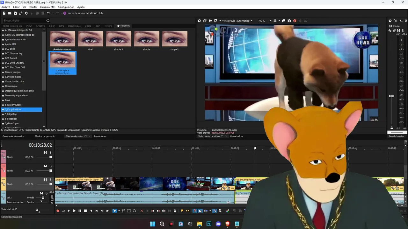Image resolution: width=408 pixels, height=229 pixels.
Task: Pause timeline playback
Action: point(80,211)
